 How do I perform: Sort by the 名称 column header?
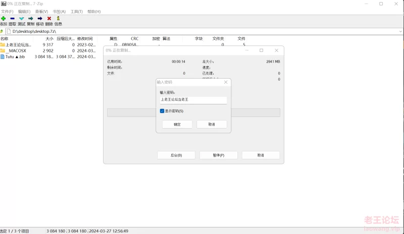5,39
